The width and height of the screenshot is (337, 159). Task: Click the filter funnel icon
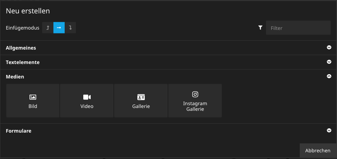260,28
